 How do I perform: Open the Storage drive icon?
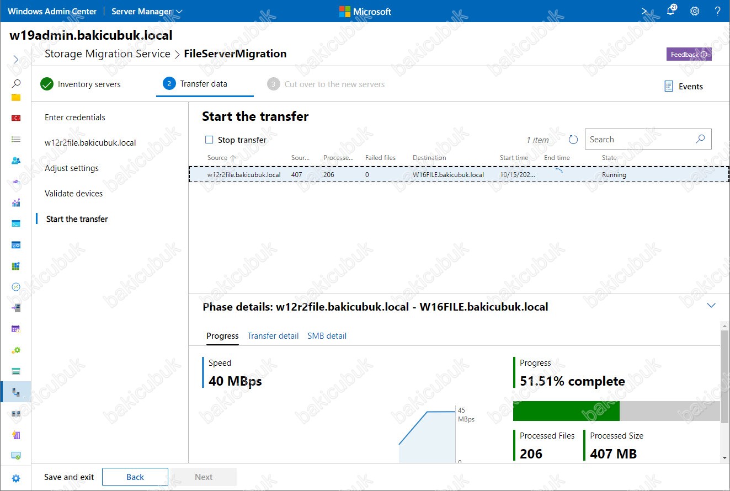pyautogui.click(x=16, y=371)
